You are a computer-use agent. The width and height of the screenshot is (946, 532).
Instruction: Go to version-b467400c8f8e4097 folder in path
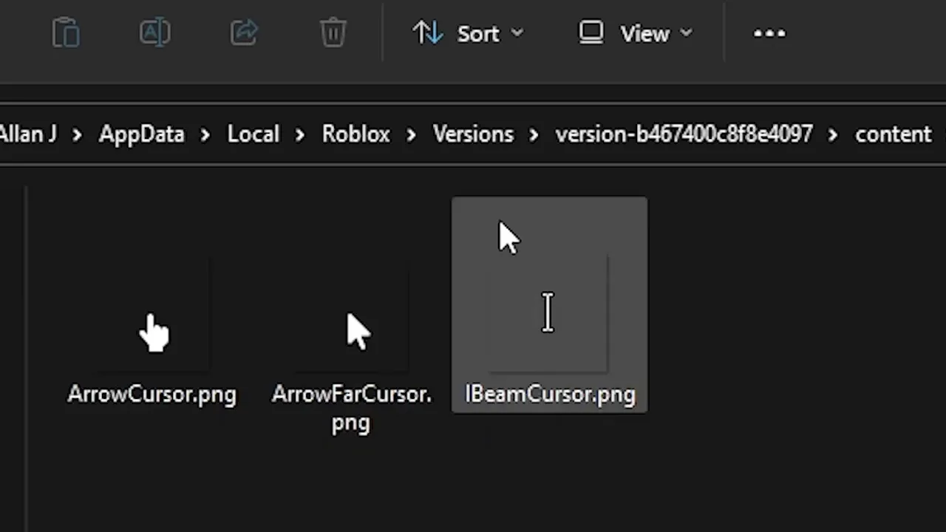point(684,134)
